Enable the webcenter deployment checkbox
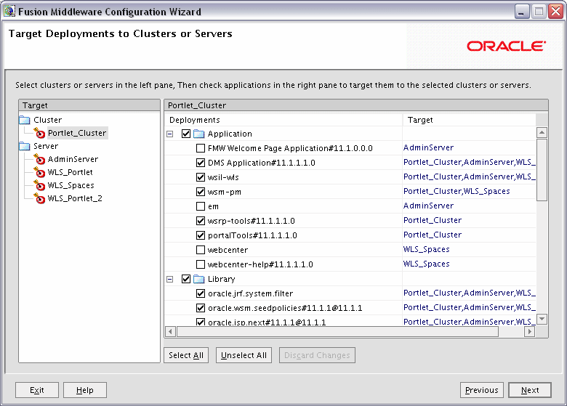The height and width of the screenshot is (406, 567). coord(201,250)
